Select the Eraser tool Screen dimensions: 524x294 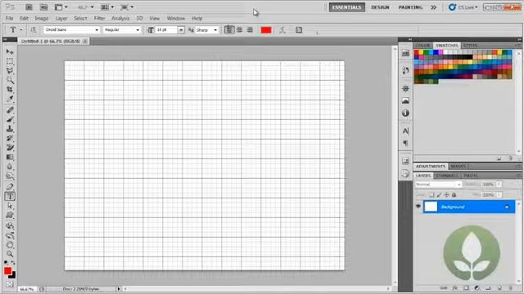pyautogui.click(x=10, y=147)
